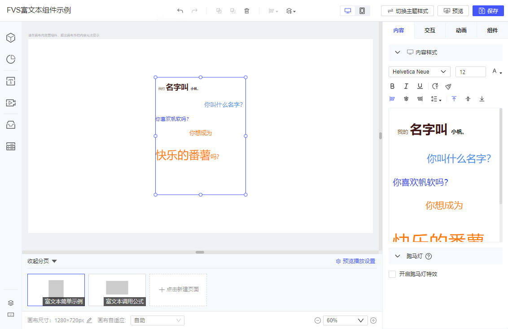Collapse the 内容样式 section
Screen dimensions: 508x329
398,52
